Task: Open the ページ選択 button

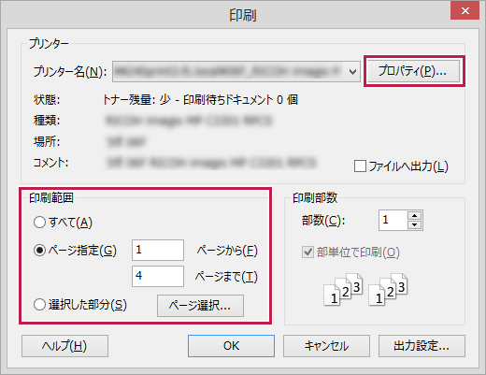Action: point(200,306)
